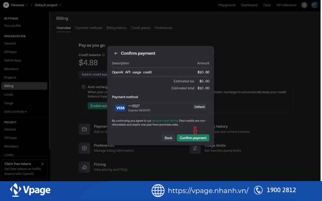Screen dimensions: 322x201
Task: Click the Default badge on payment method
Action: 200,107
